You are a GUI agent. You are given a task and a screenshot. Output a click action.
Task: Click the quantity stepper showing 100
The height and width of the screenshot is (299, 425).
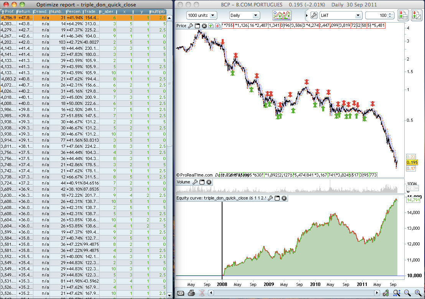click(390, 15)
